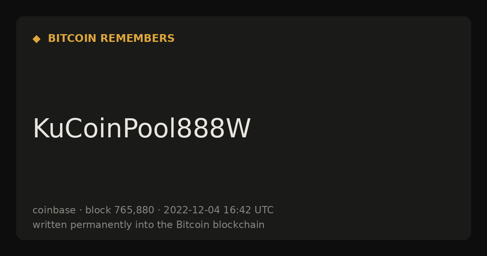Click the date 2022-12-04
The width and height of the screenshot is (487, 256).
tap(192, 210)
